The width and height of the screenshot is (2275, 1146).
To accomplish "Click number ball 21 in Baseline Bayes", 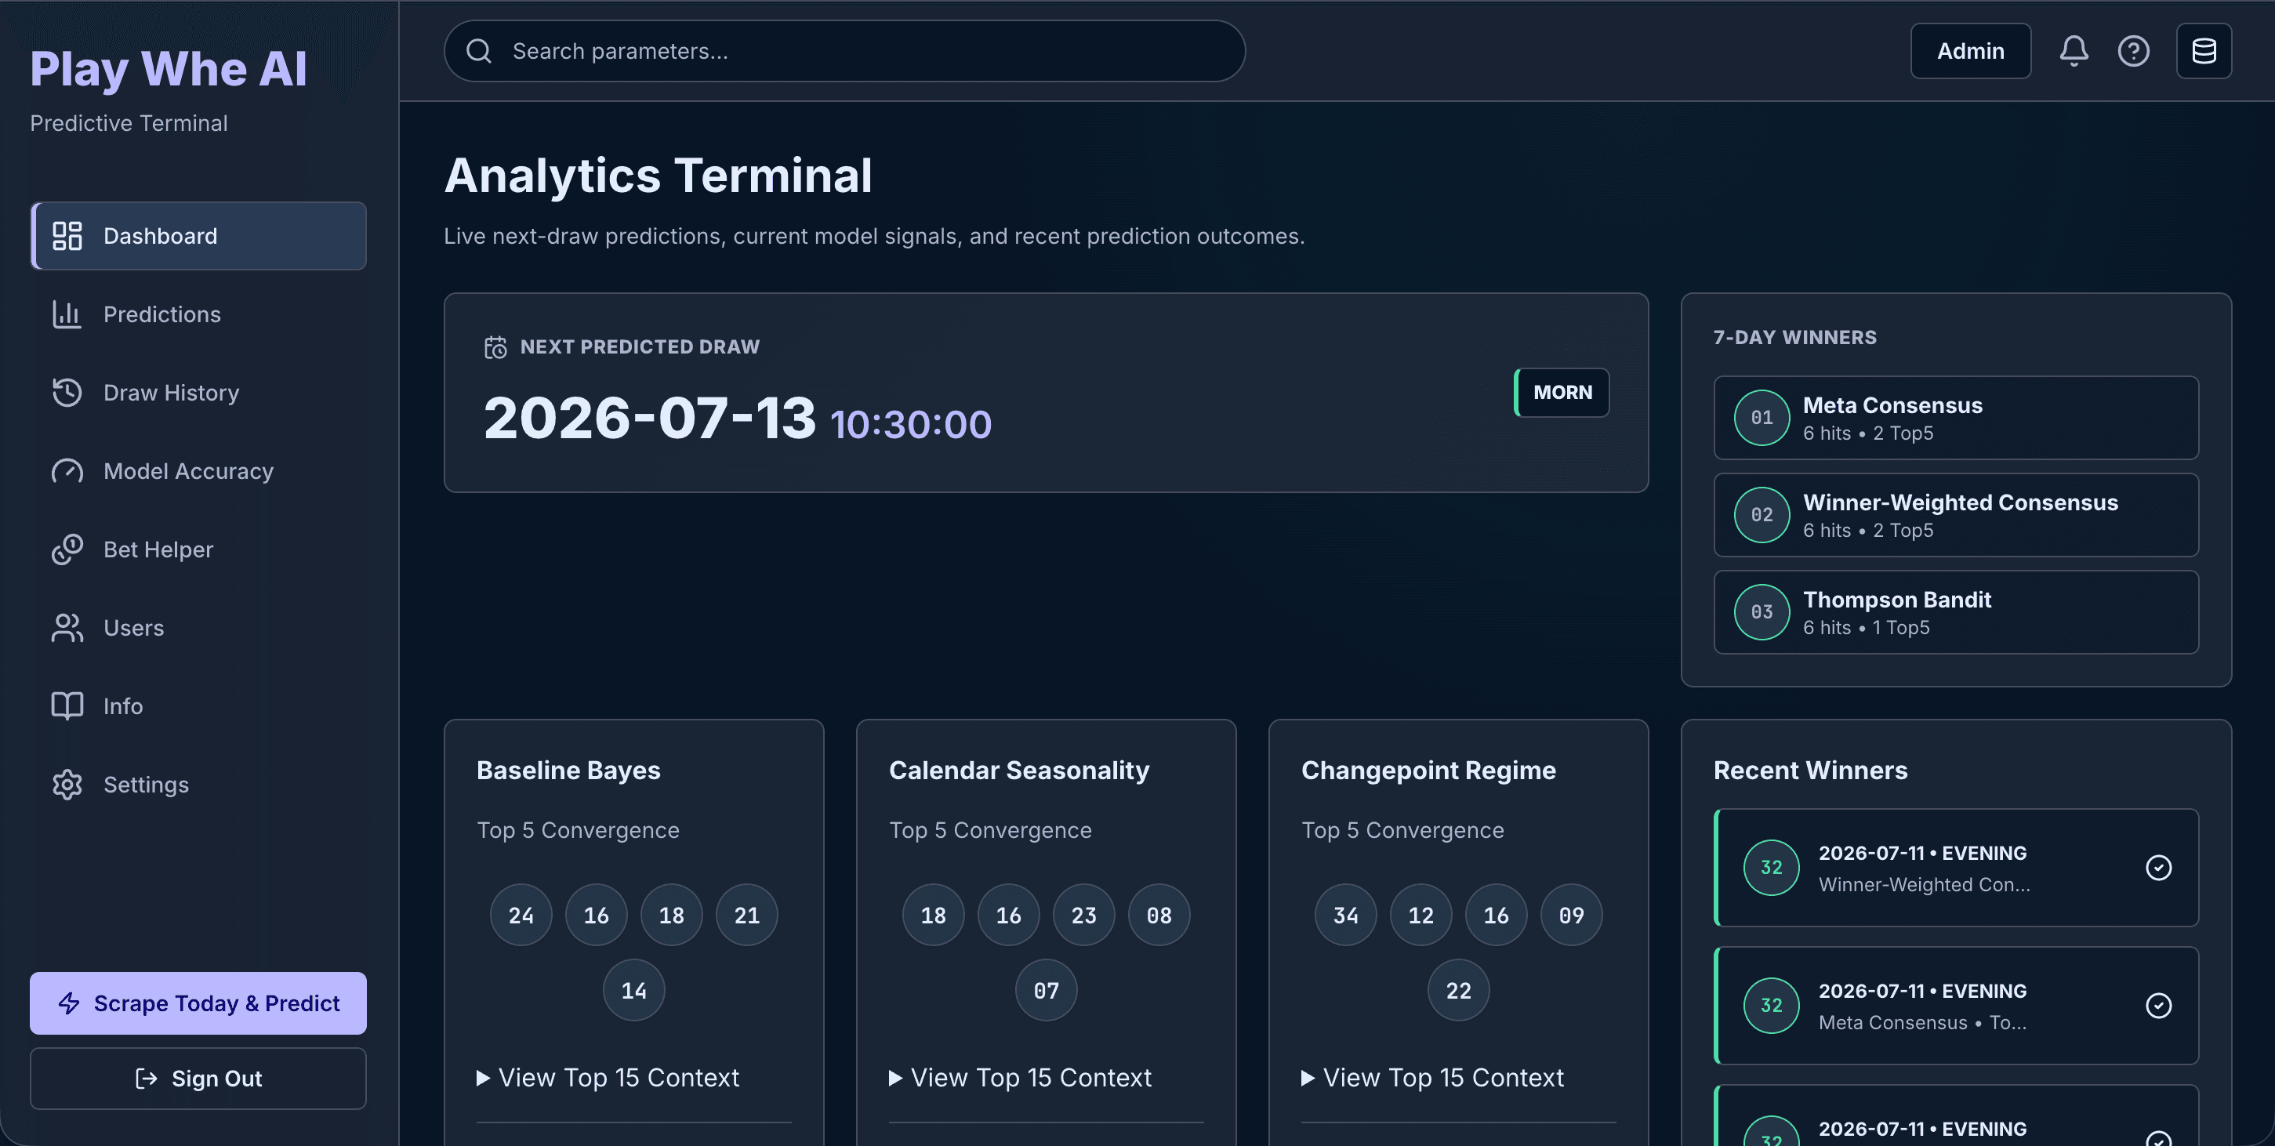I will point(747,915).
